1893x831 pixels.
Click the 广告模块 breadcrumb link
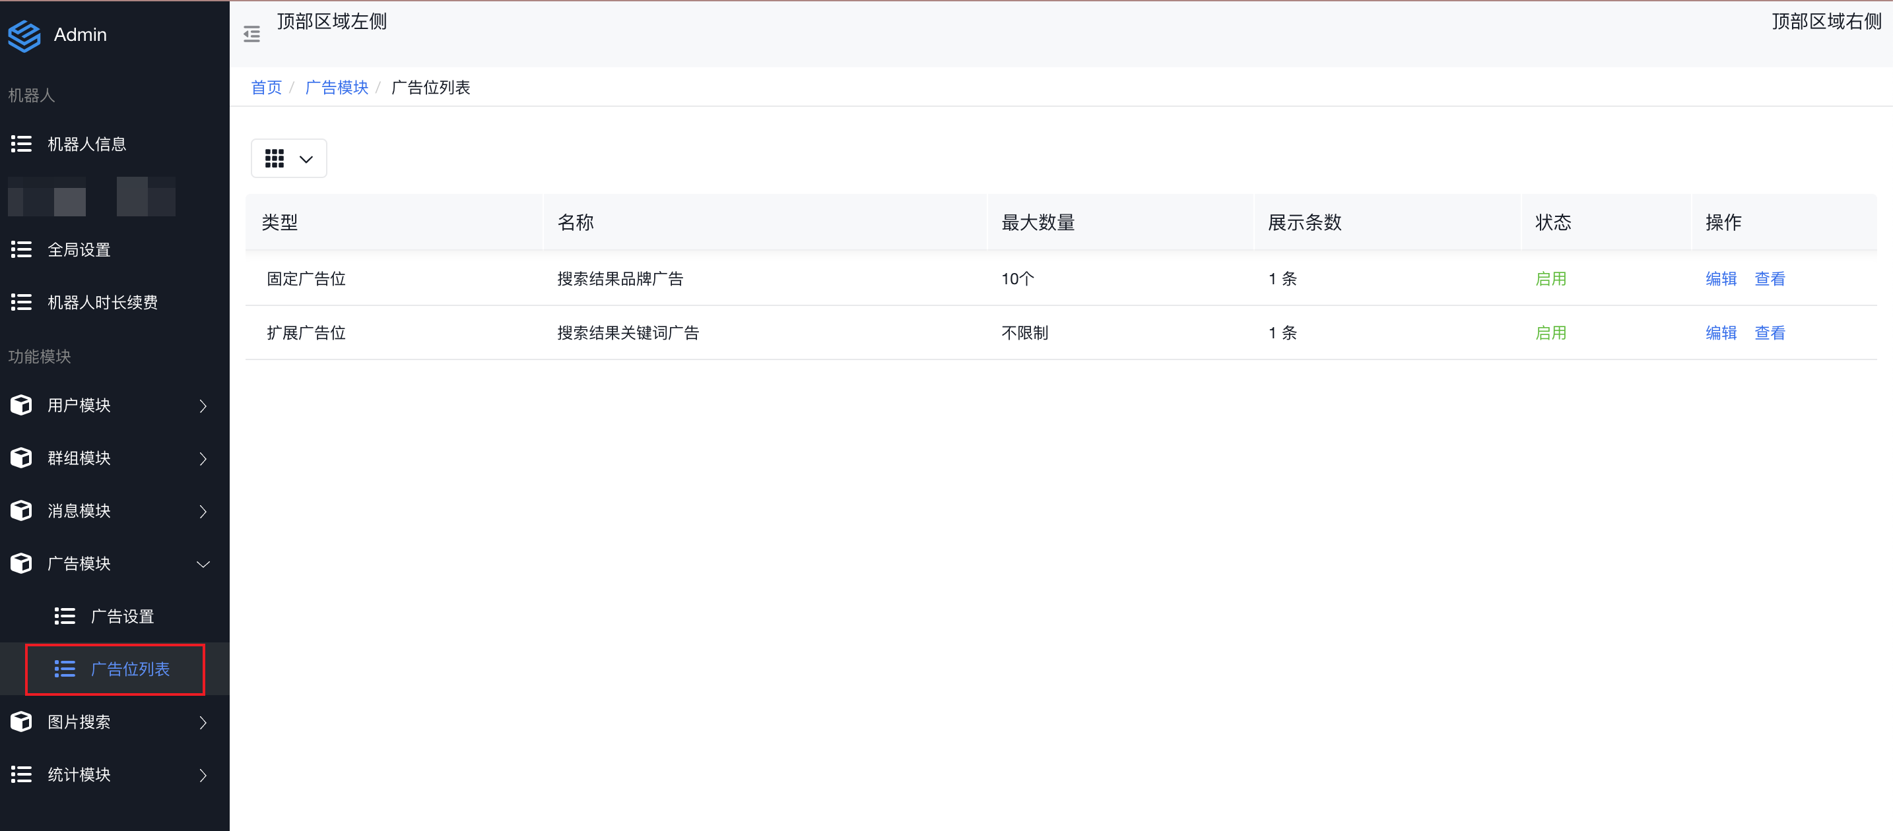[x=337, y=88]
